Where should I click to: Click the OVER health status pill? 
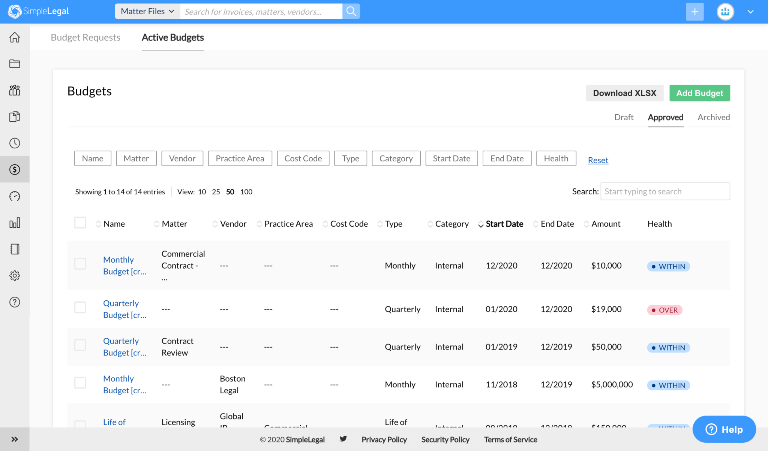tap(664, 310)
